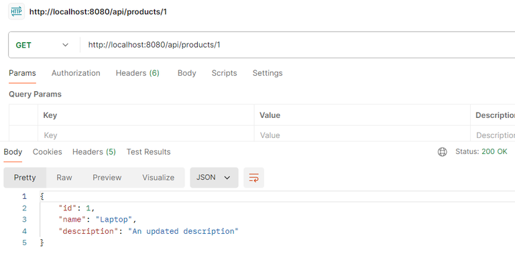
Task: Click the request URL input field
Action: 295,45
